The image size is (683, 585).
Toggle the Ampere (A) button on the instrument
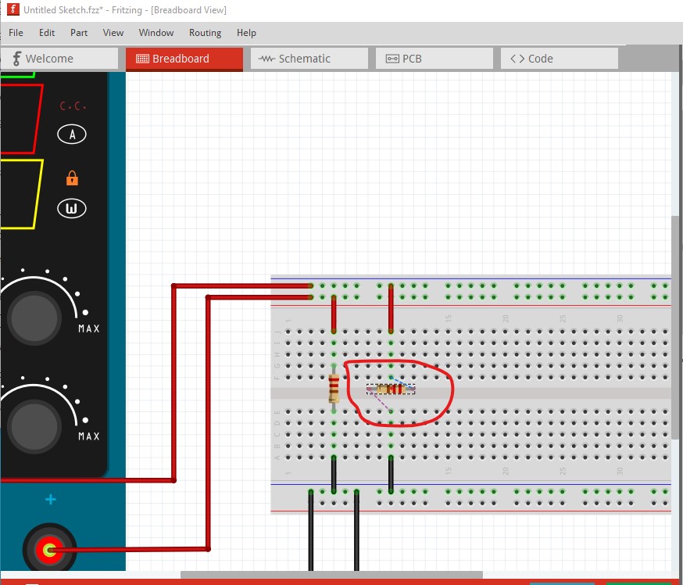point(70,134)
